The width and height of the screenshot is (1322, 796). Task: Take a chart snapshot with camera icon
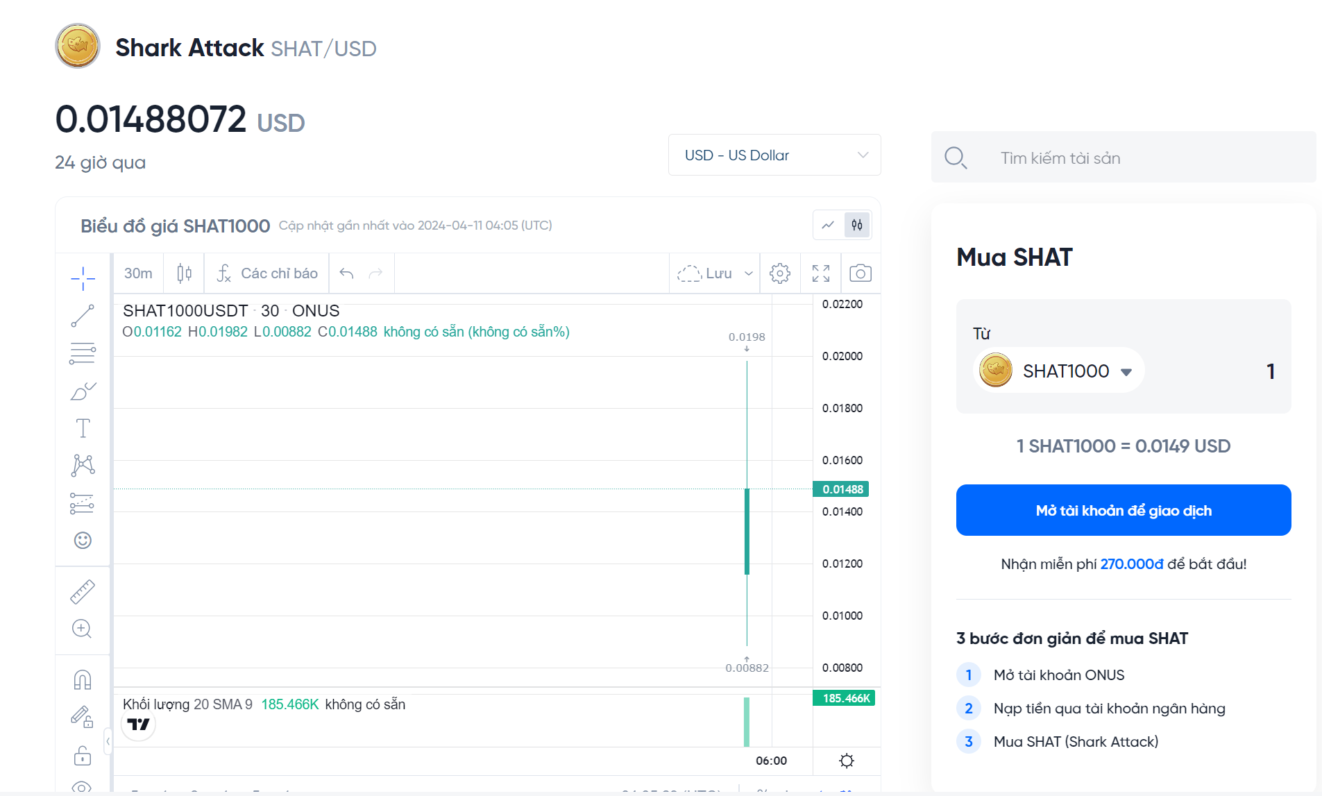click(861, 273)
